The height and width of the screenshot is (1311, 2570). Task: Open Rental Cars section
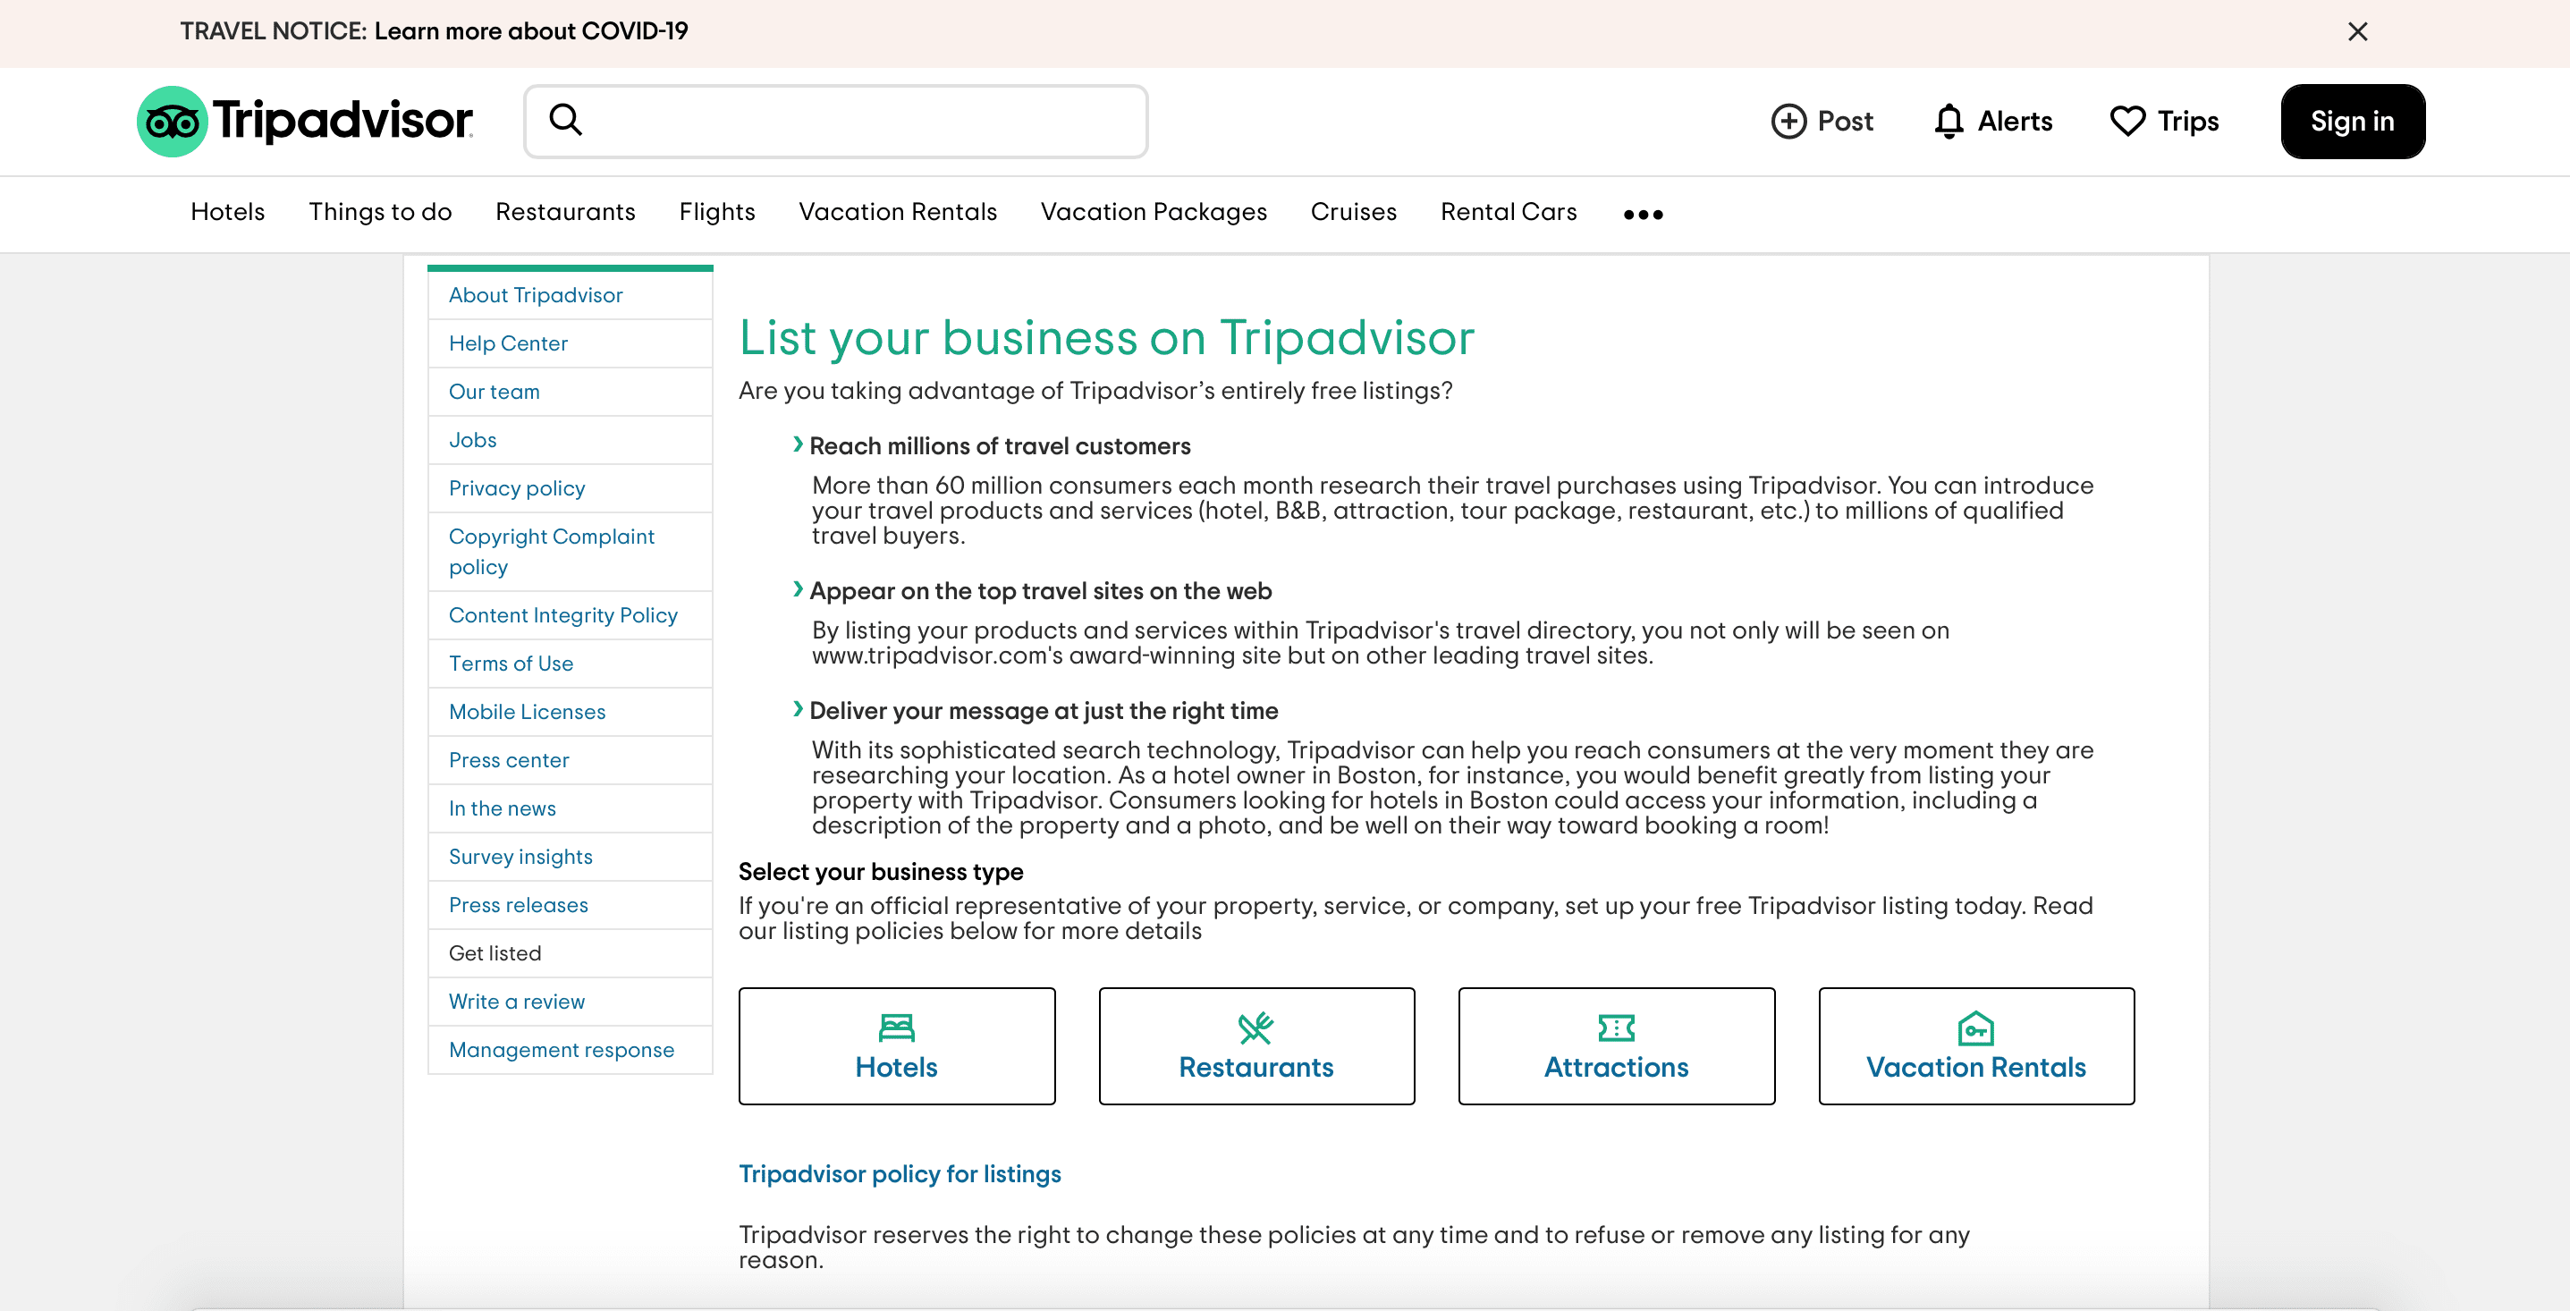click(1509, 212)
